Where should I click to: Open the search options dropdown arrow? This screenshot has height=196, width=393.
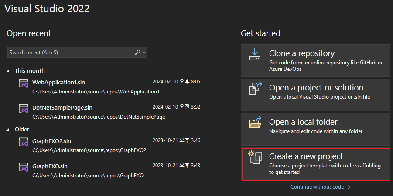click(x=144, y=53)
